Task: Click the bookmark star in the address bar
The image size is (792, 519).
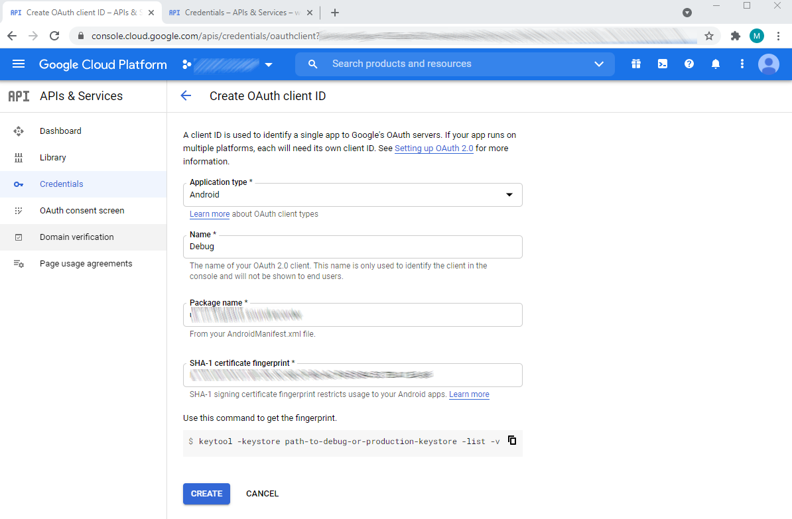Action: [x=709, y=36]
